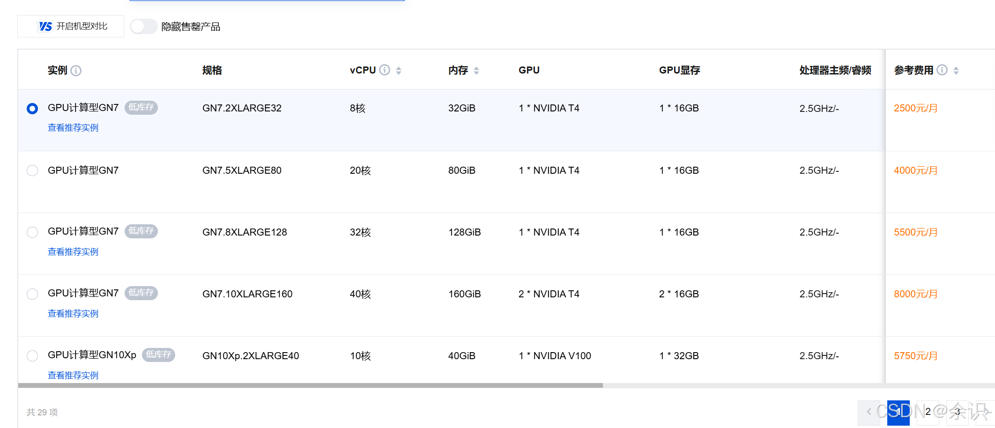Click 低库存 badge on GN10Xp row

pyautogui.click(x=158, y=354)
